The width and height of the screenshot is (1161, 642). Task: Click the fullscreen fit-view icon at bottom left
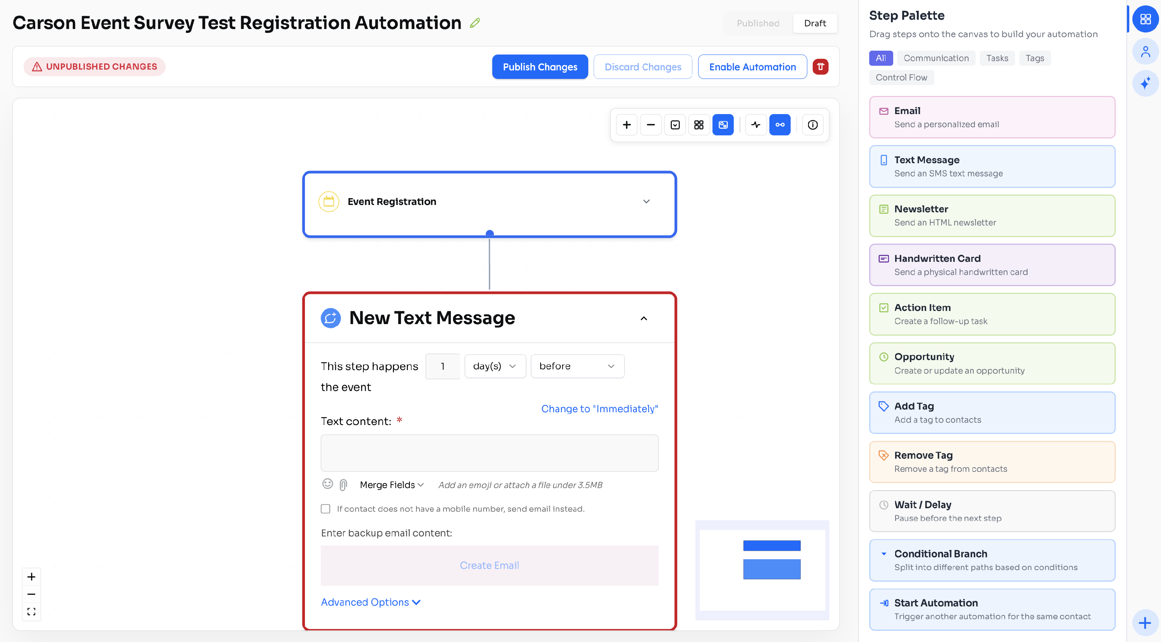point(31,611)
